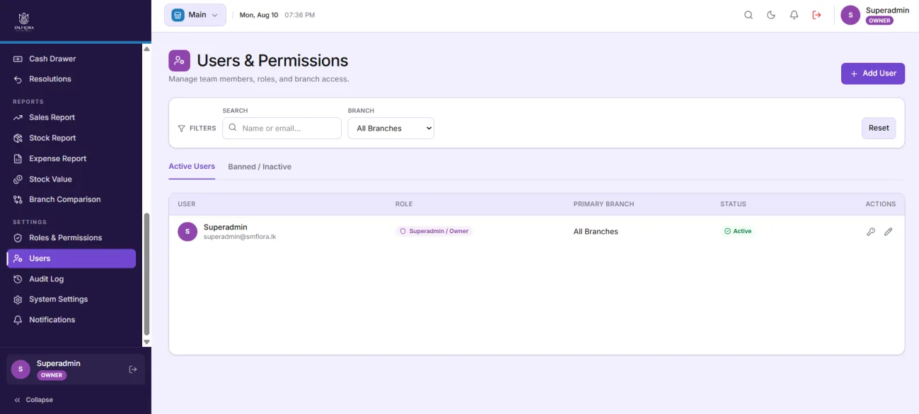Click the ROLE column header
Viewport: 919px width, 414px height.
404,204
